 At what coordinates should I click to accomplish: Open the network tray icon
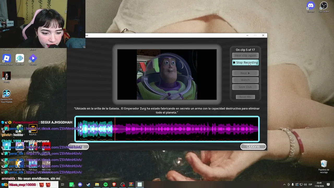tap(301, 185)
